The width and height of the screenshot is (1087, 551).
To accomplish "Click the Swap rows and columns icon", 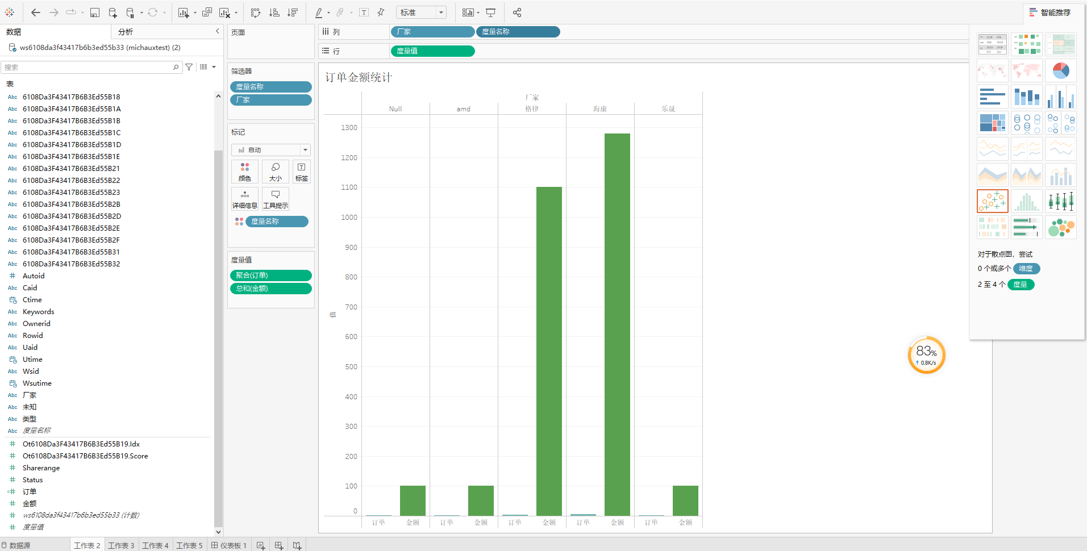I will pos(256,12).
